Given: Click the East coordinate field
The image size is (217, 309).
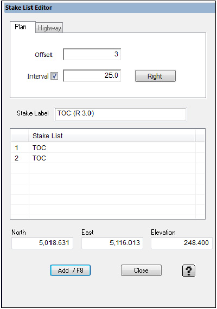Looking at the screenshot, I should pos(112,243).
